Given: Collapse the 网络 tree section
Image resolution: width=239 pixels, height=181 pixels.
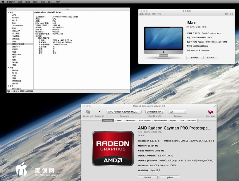Looking at the screenshot, I should 8,68.
